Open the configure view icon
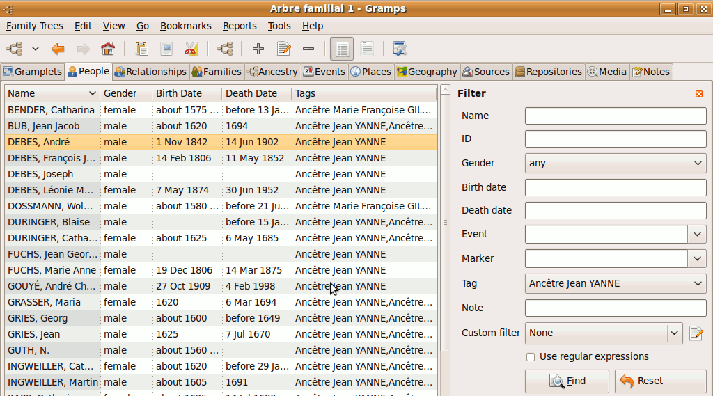The height and width of the screenshot is (396, 713). click(x=400, y=49)
